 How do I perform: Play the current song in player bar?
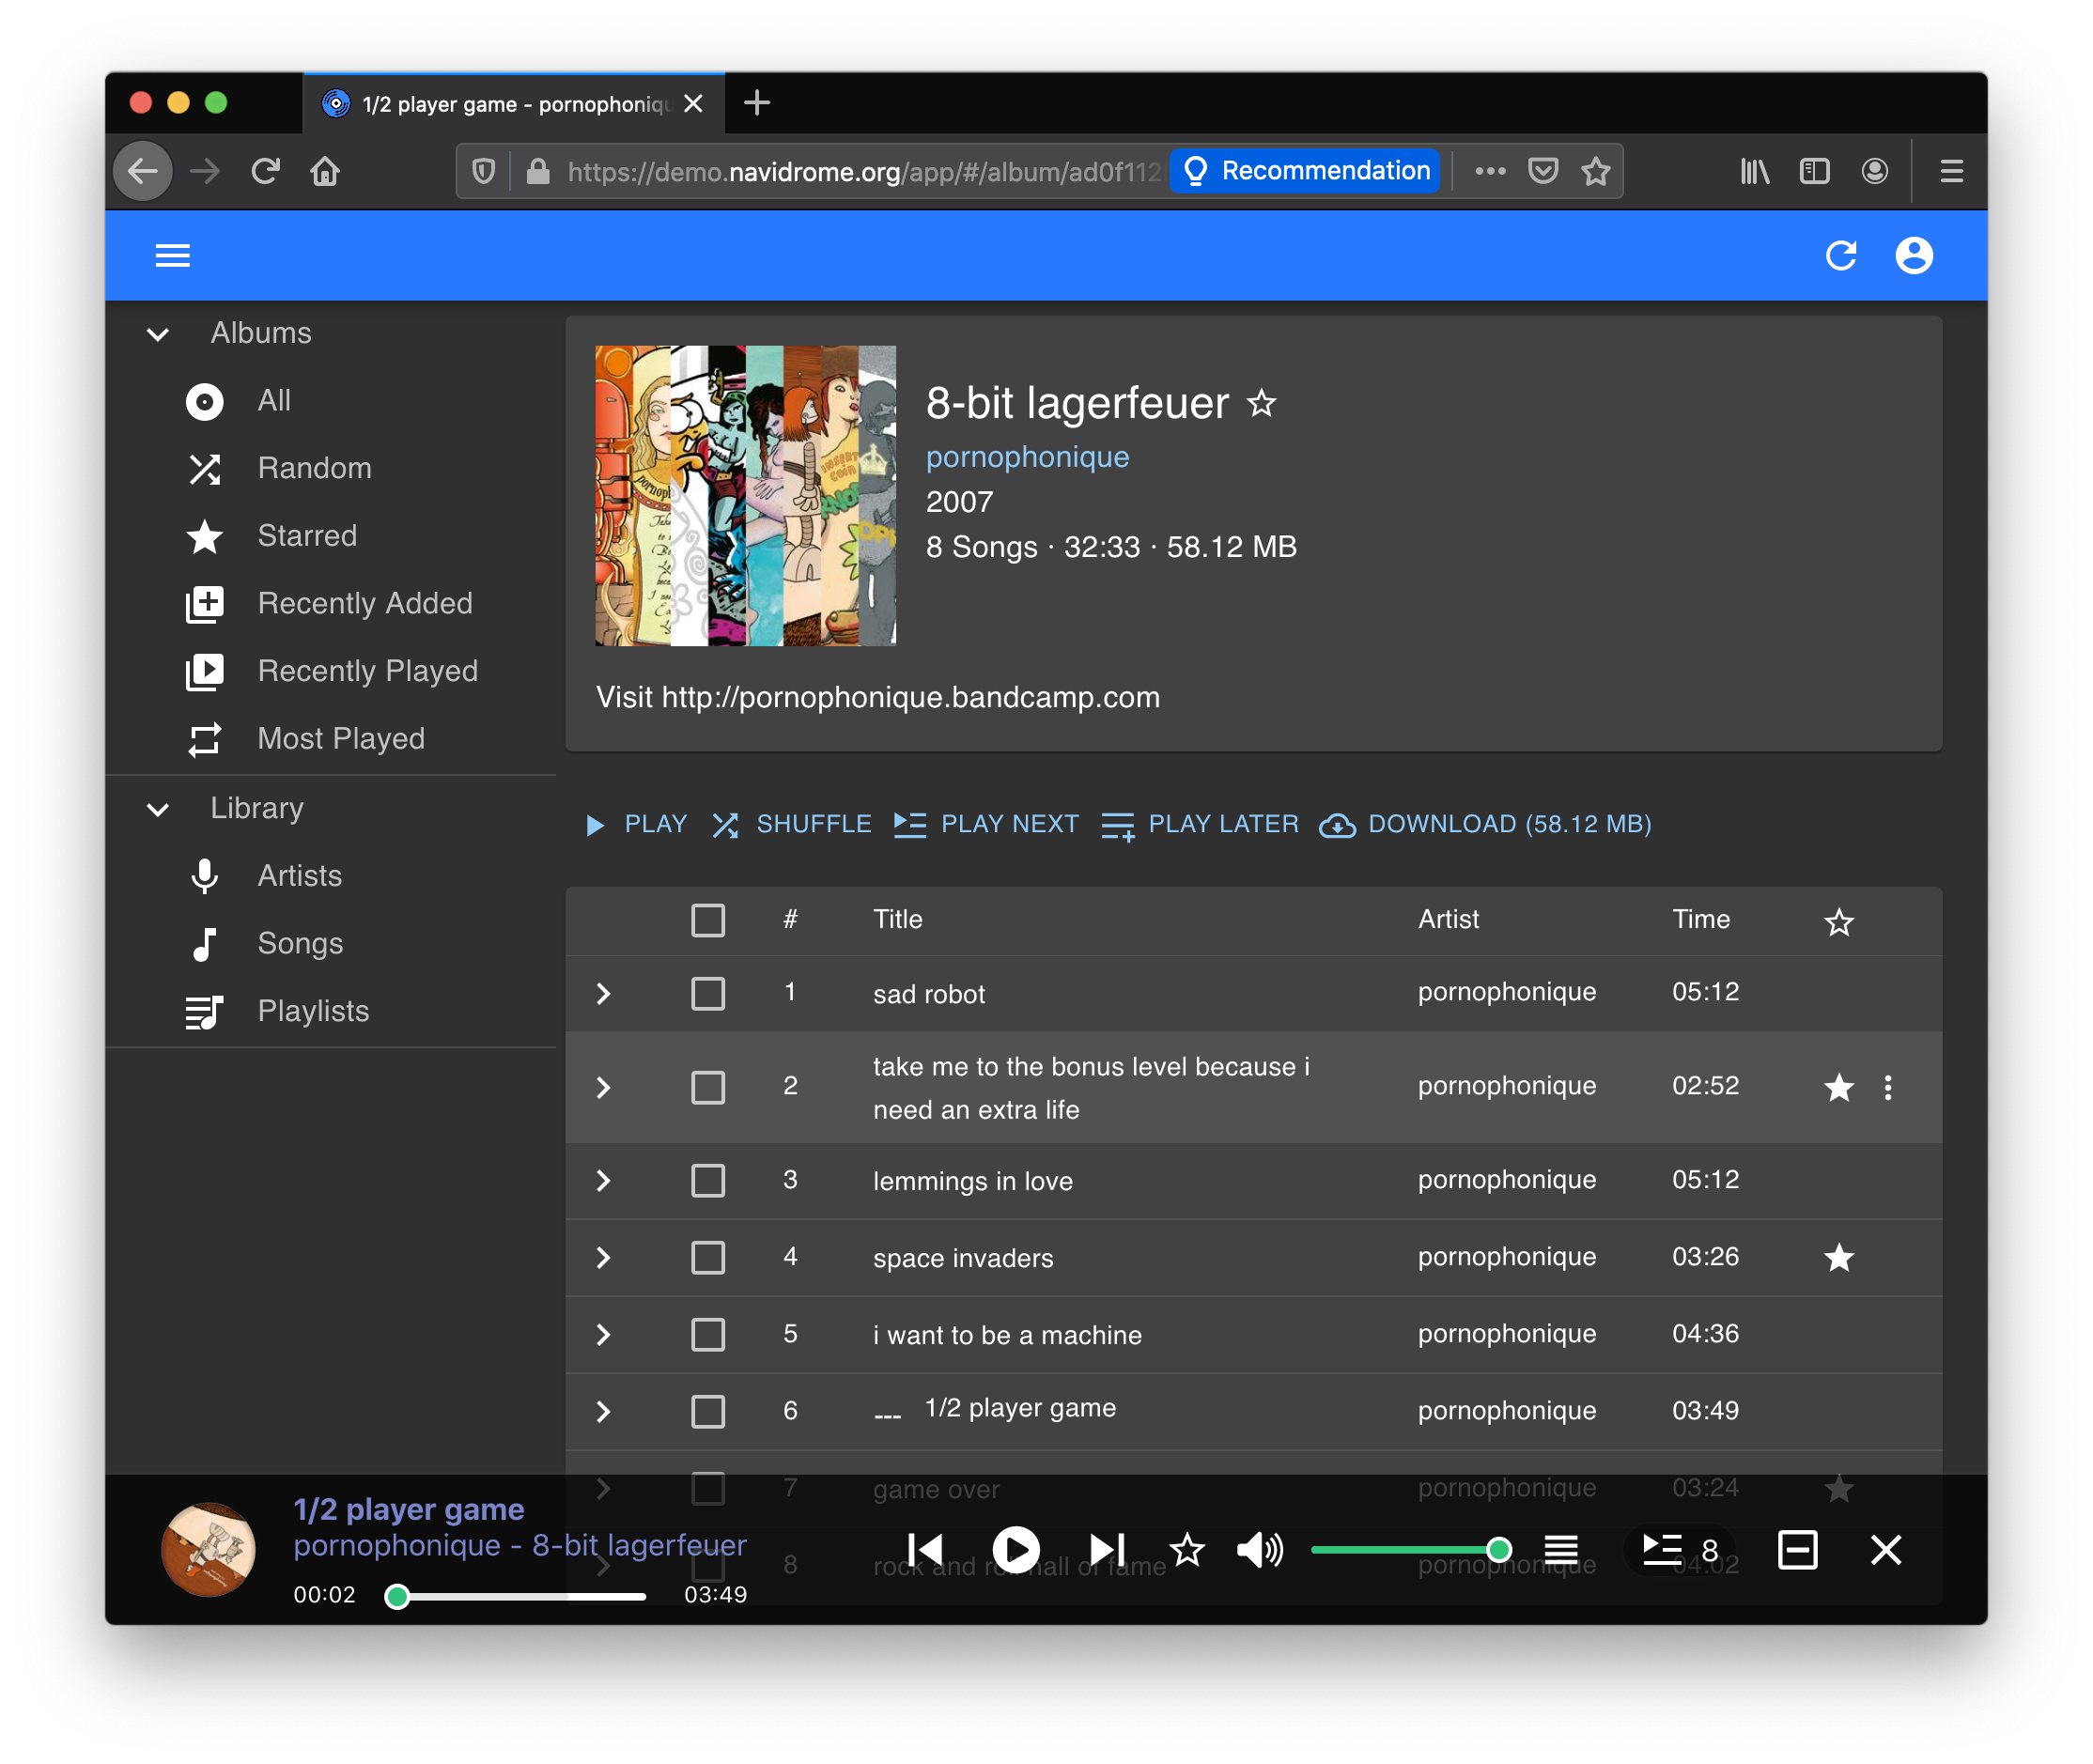point(1016,1550)
